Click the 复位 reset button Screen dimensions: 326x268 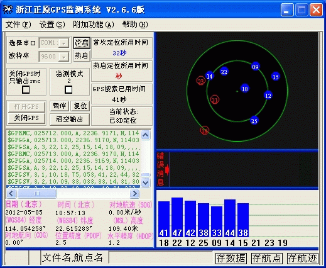[80, 106]
